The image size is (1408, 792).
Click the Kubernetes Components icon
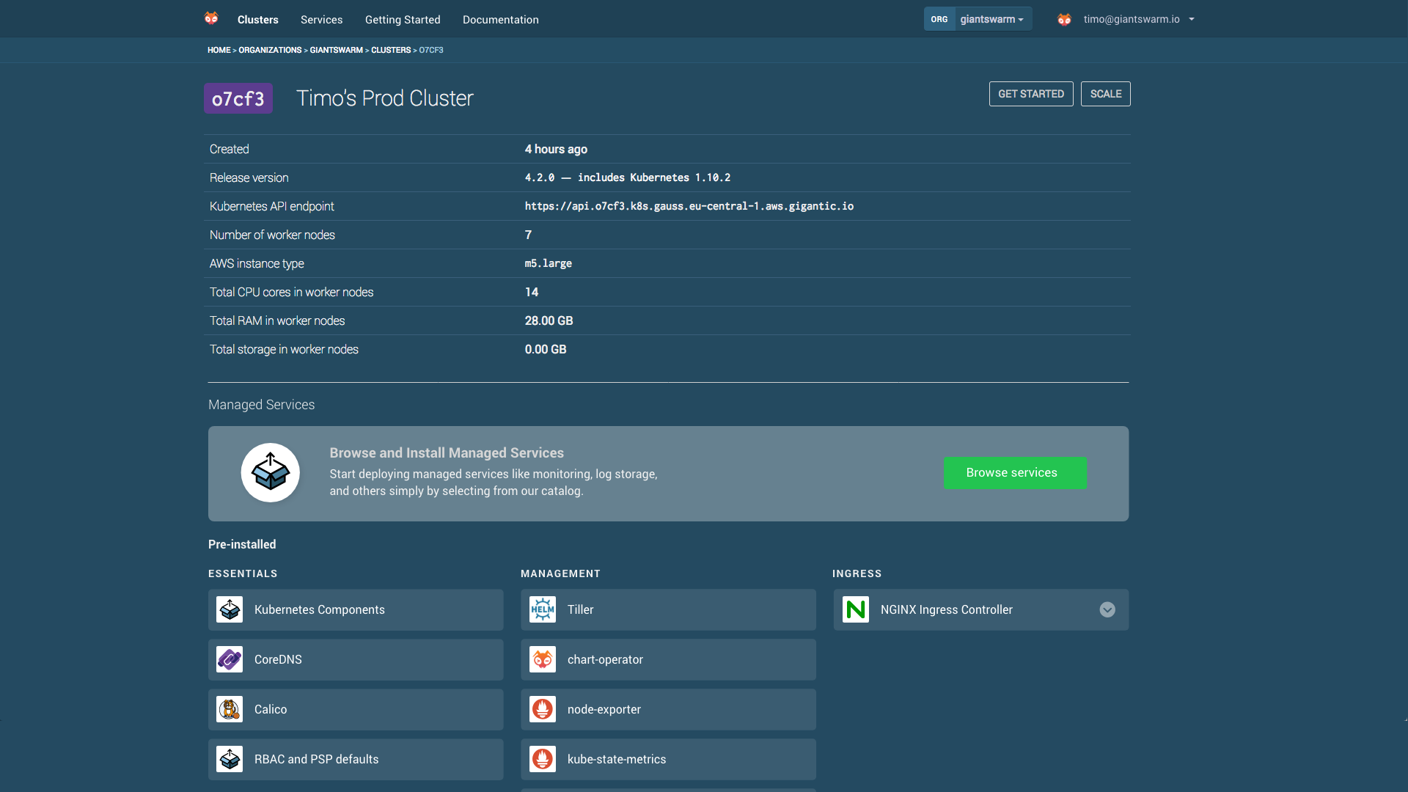(x=230, y=609)
